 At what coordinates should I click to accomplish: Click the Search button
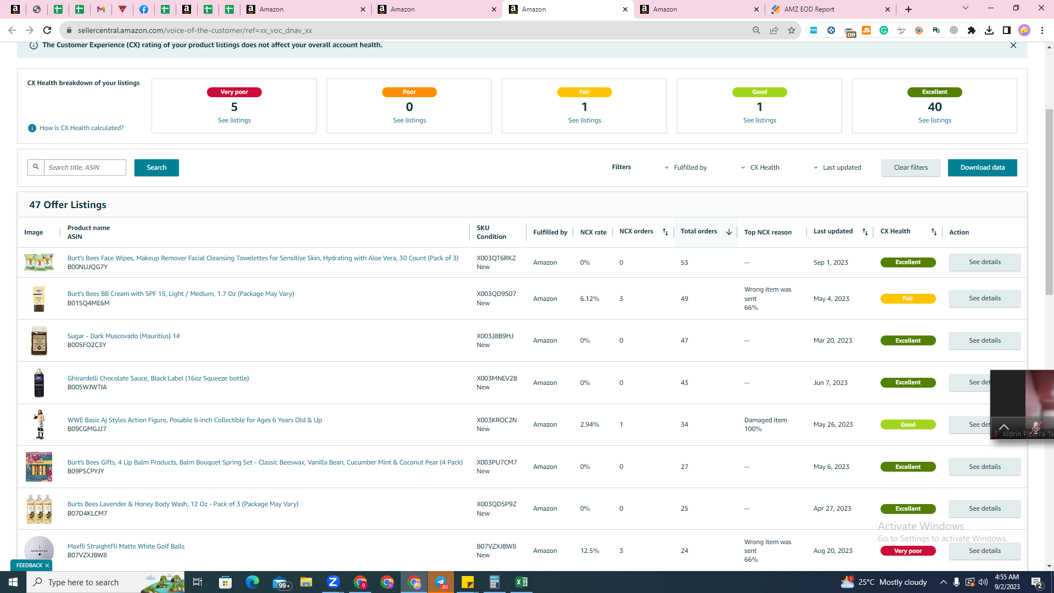pyautogui.click(x=156, y=167)
